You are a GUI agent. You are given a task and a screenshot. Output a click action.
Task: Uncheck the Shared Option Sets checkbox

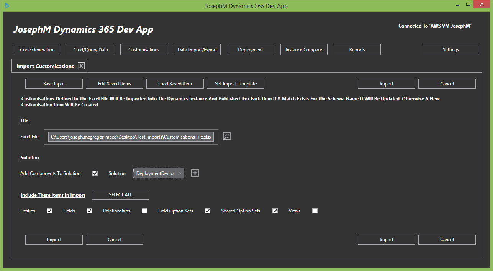click(x=275, y=211)
